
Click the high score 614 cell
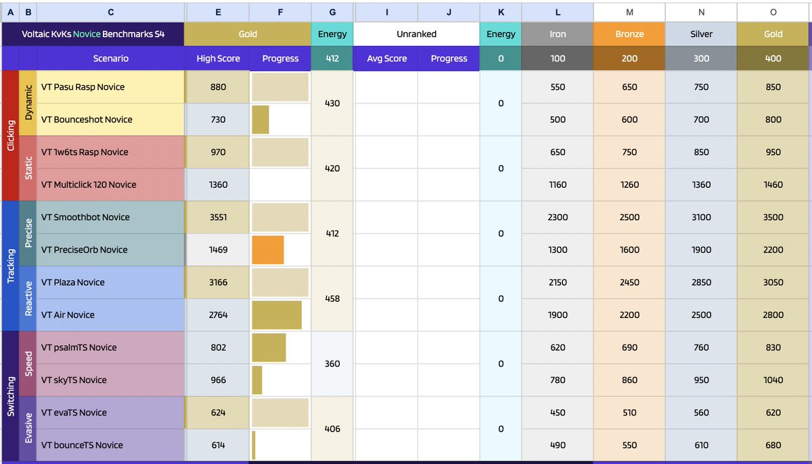click(218, 445)
